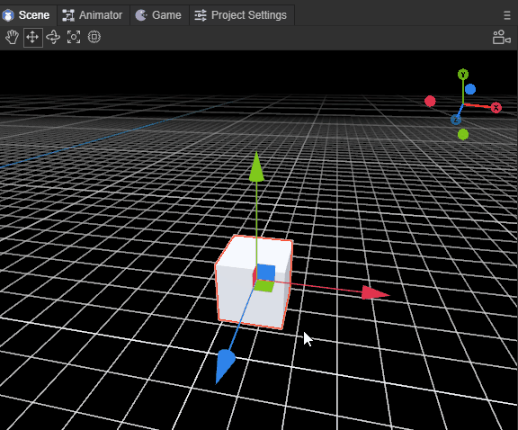Image resolution: width=518 pixels, height=430 pixels.
Task: Switch to the Game tab
Action: coord(159,15)
